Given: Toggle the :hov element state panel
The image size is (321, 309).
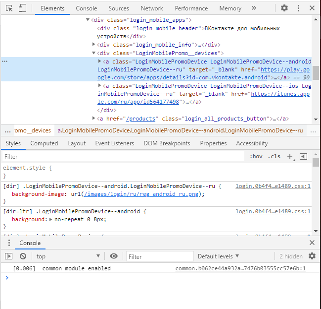Looking at the screenshot, I should click(256, 156).
